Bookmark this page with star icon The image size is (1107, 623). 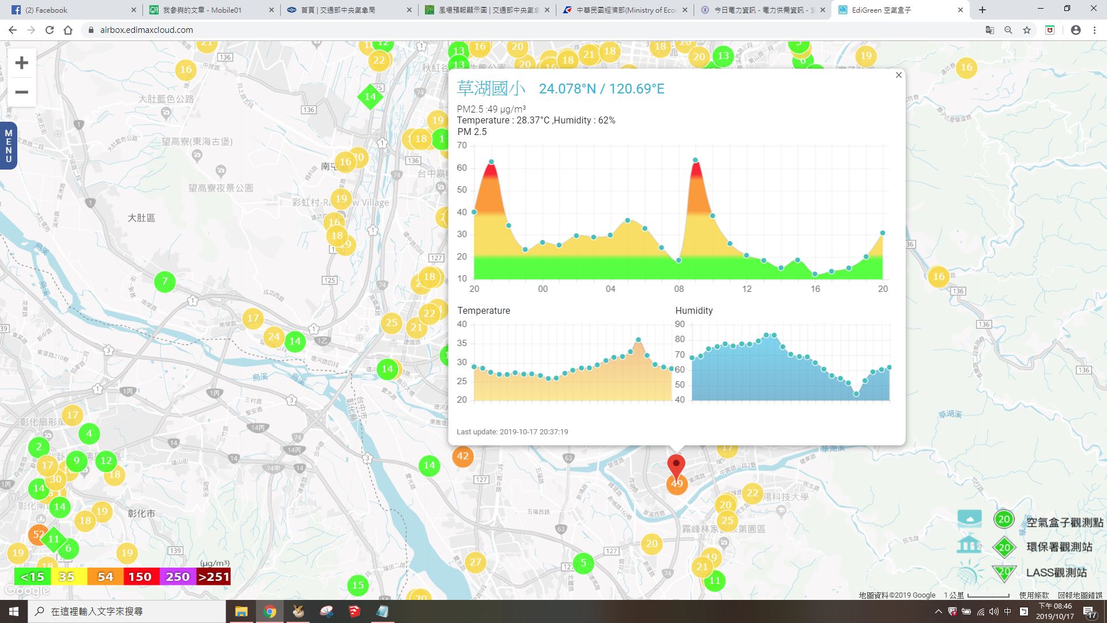(x=1027, y=30)
